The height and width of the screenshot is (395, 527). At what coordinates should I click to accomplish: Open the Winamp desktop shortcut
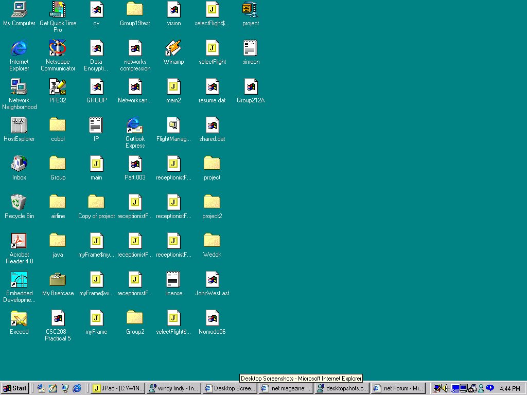click(173, 49)
